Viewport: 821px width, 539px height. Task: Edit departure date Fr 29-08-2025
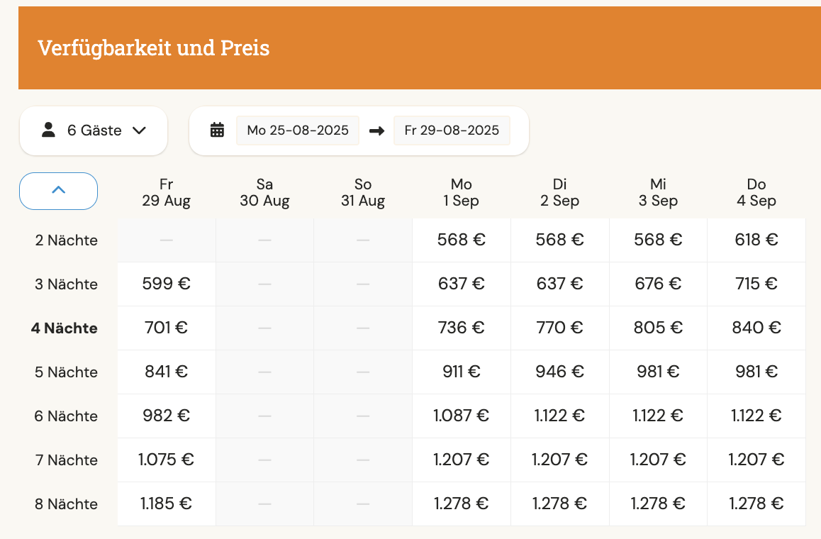(452, 130)
